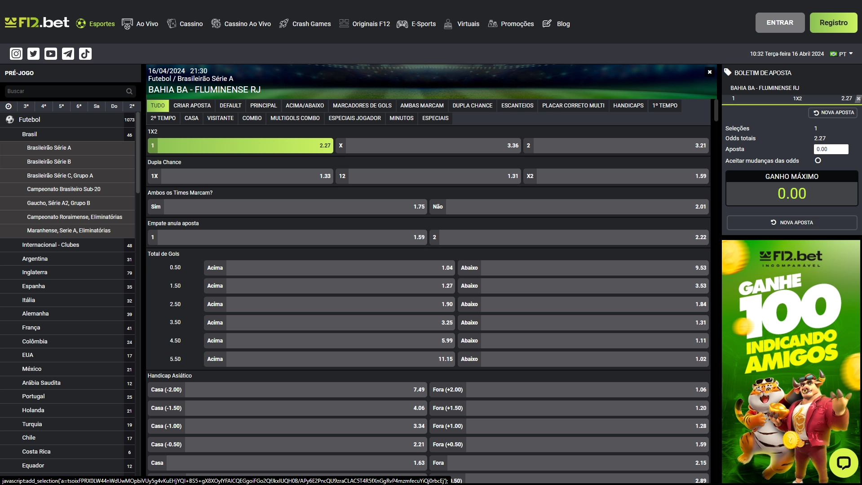Click the Cassino Ao Vivo chip icon
This screenshot has width=862, height=485.
coord(216,23)
